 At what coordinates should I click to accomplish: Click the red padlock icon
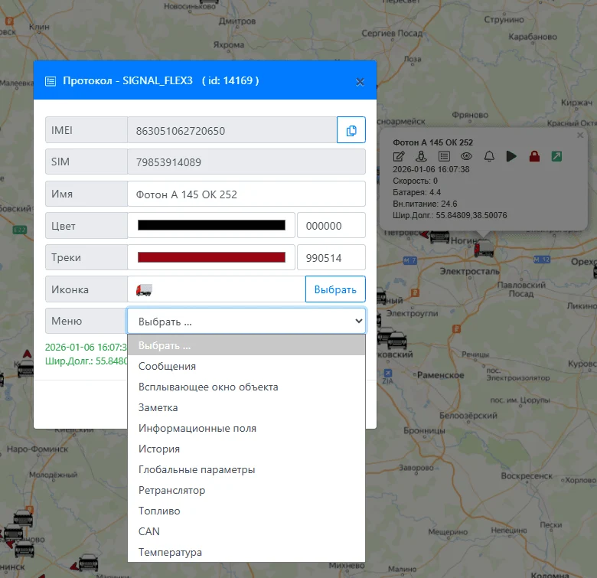coord(534,156)
